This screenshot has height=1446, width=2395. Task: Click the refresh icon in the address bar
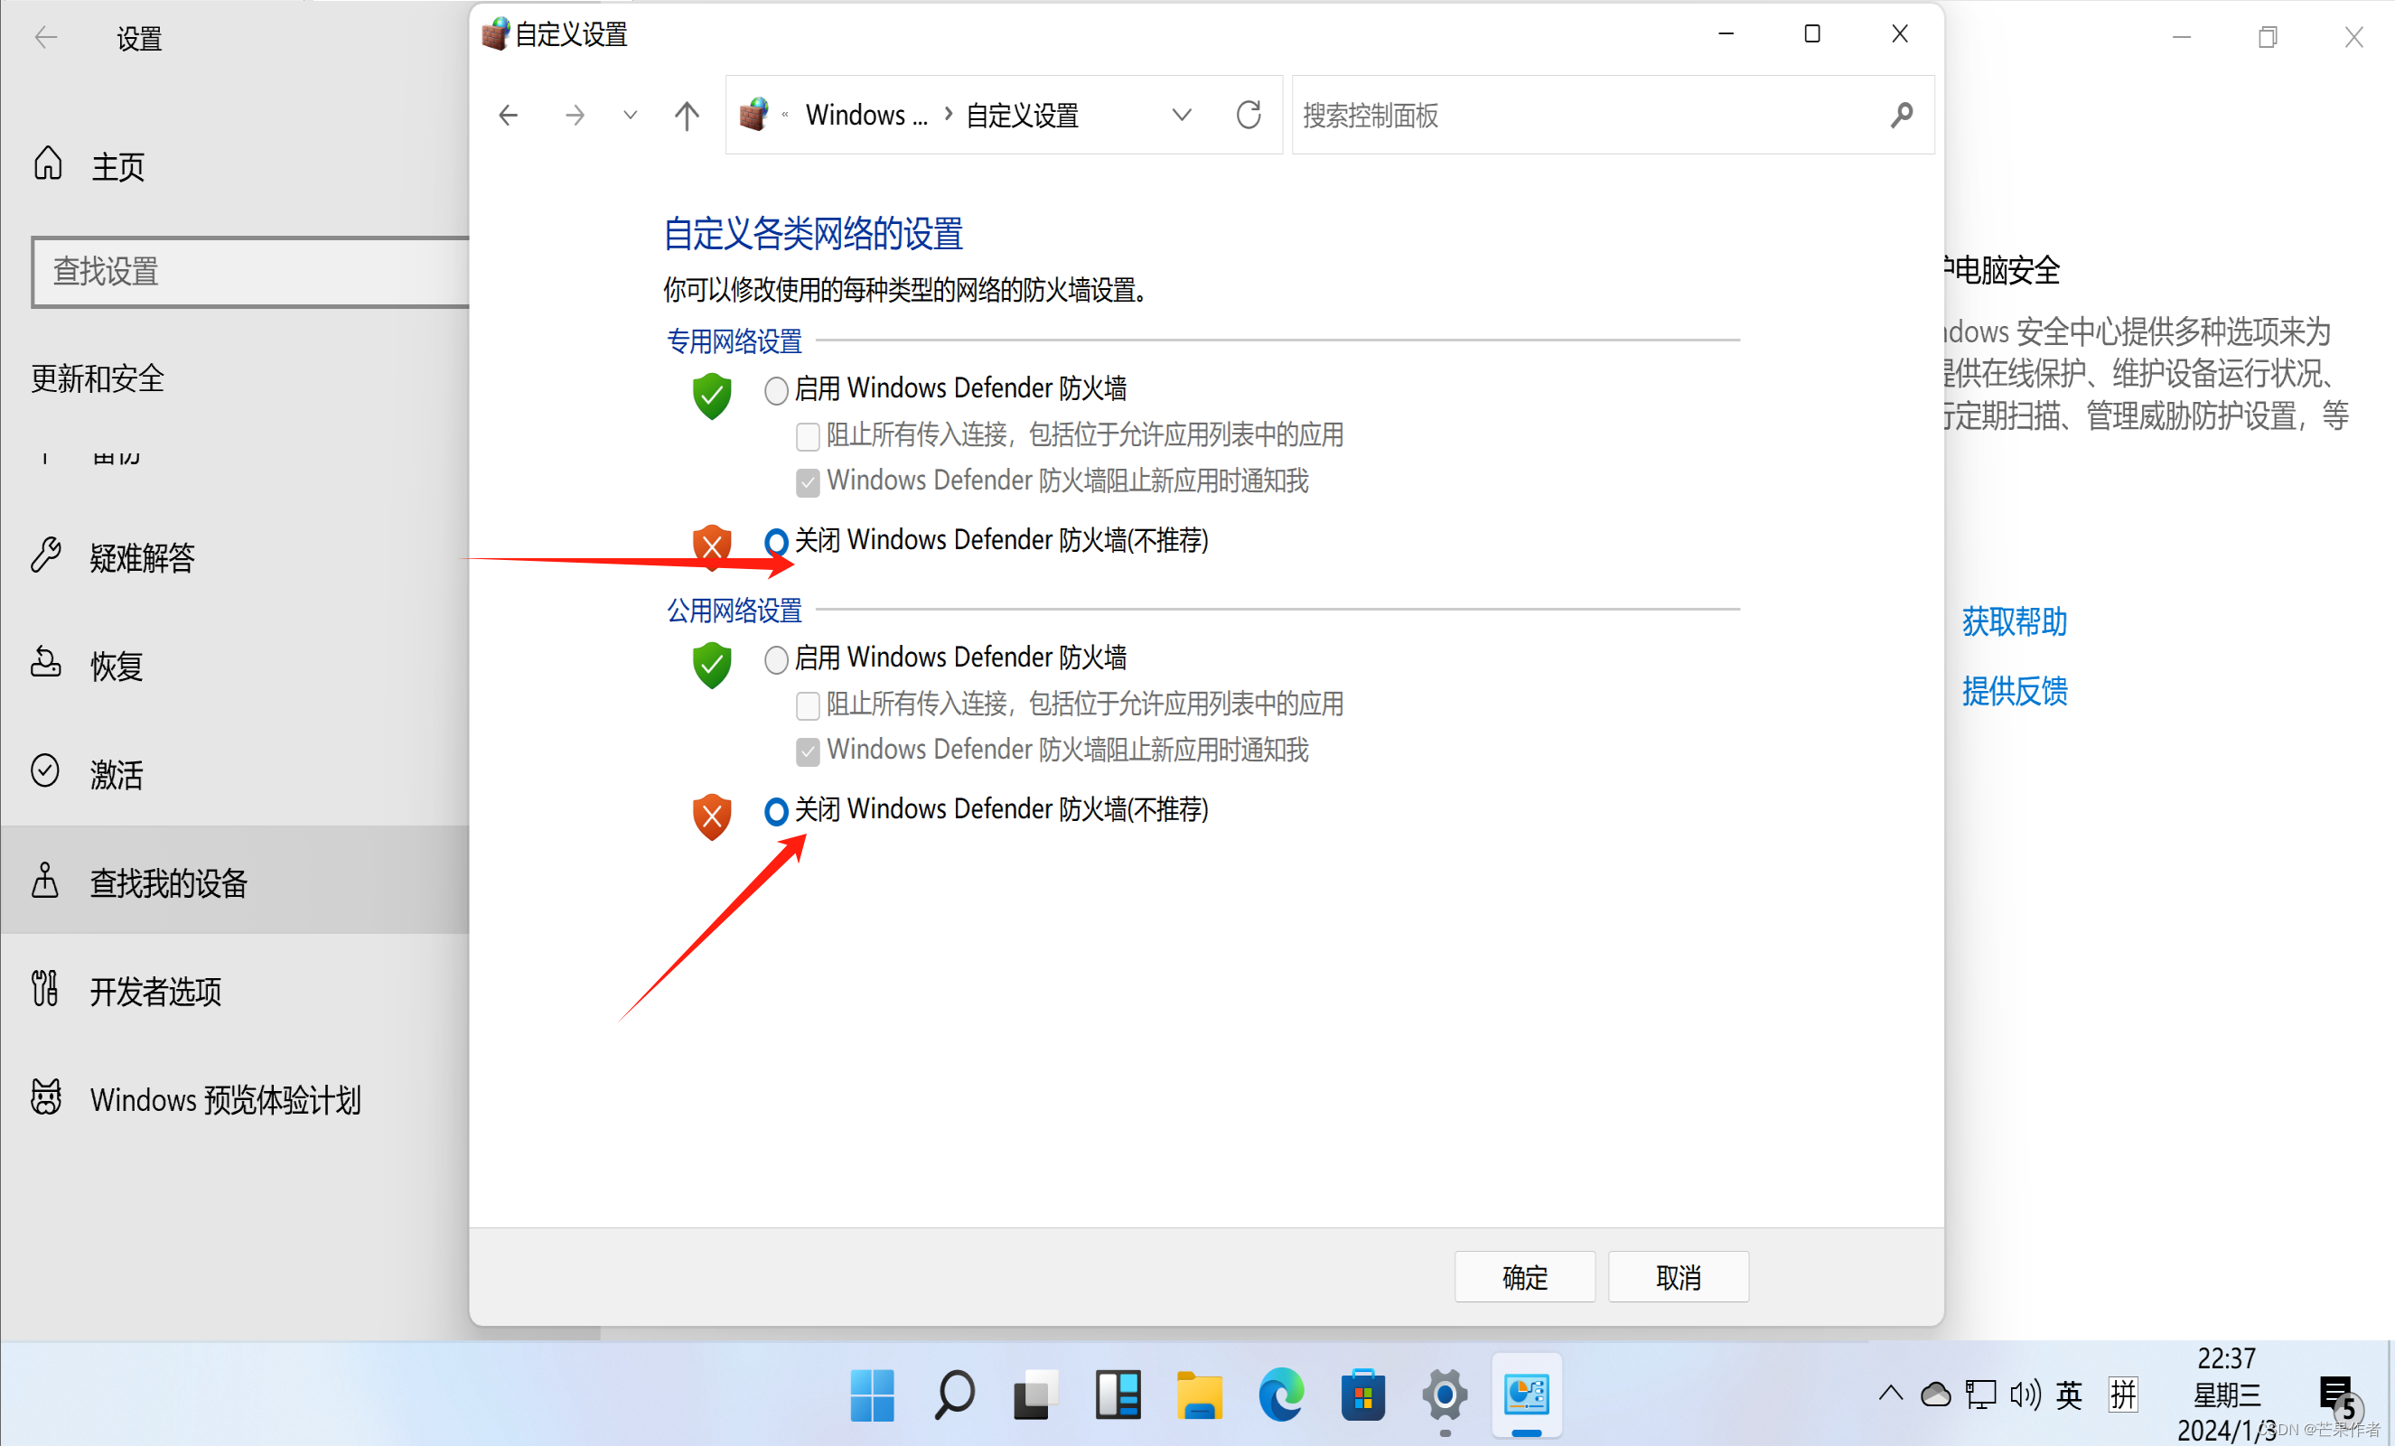coord(1248,116)
